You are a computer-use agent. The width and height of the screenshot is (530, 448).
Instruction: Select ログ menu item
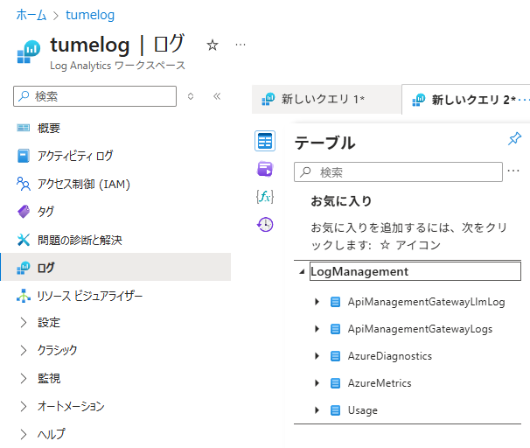tap(115, 267)
